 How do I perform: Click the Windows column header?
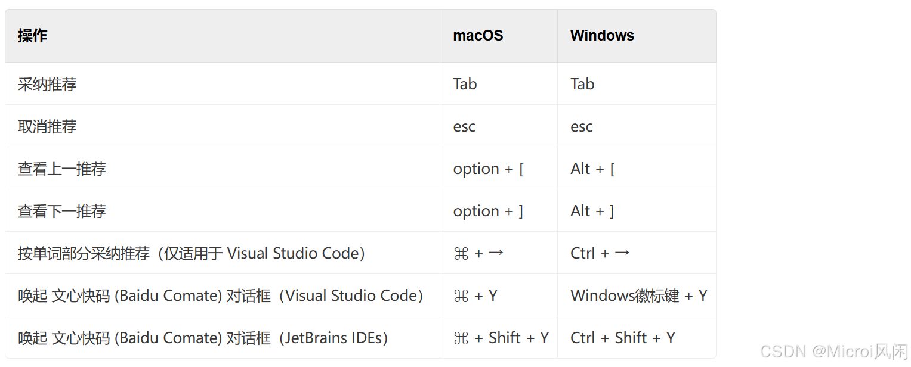[602, 36]
